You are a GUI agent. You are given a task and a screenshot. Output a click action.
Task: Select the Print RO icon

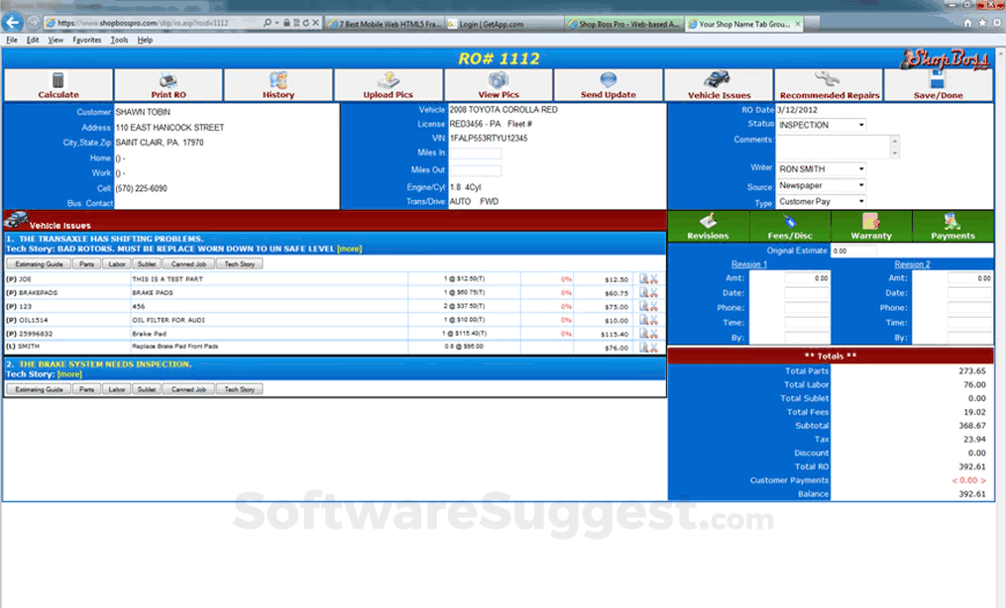point(168,84)
